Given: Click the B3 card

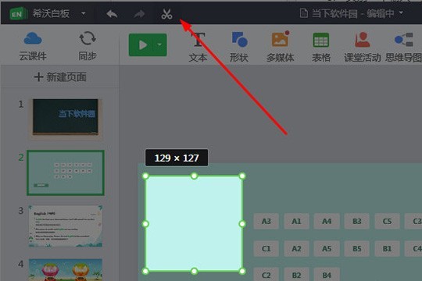Looking at the screenshot, I should coord(357,222).
